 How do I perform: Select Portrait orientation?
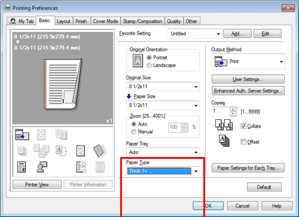149,58
